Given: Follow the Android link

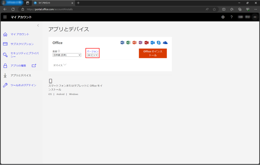Looking at the screenshot, I should coord(60,94).
